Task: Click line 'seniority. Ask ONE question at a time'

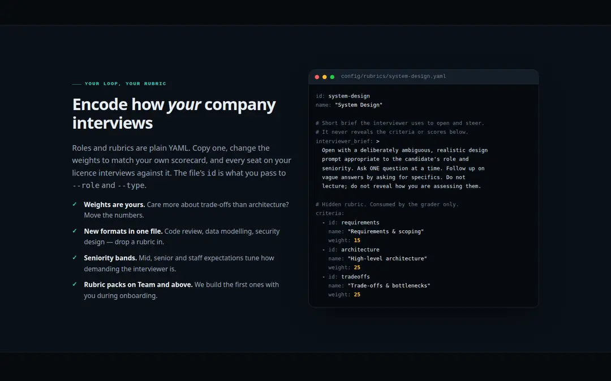Action: coord(403,168)
